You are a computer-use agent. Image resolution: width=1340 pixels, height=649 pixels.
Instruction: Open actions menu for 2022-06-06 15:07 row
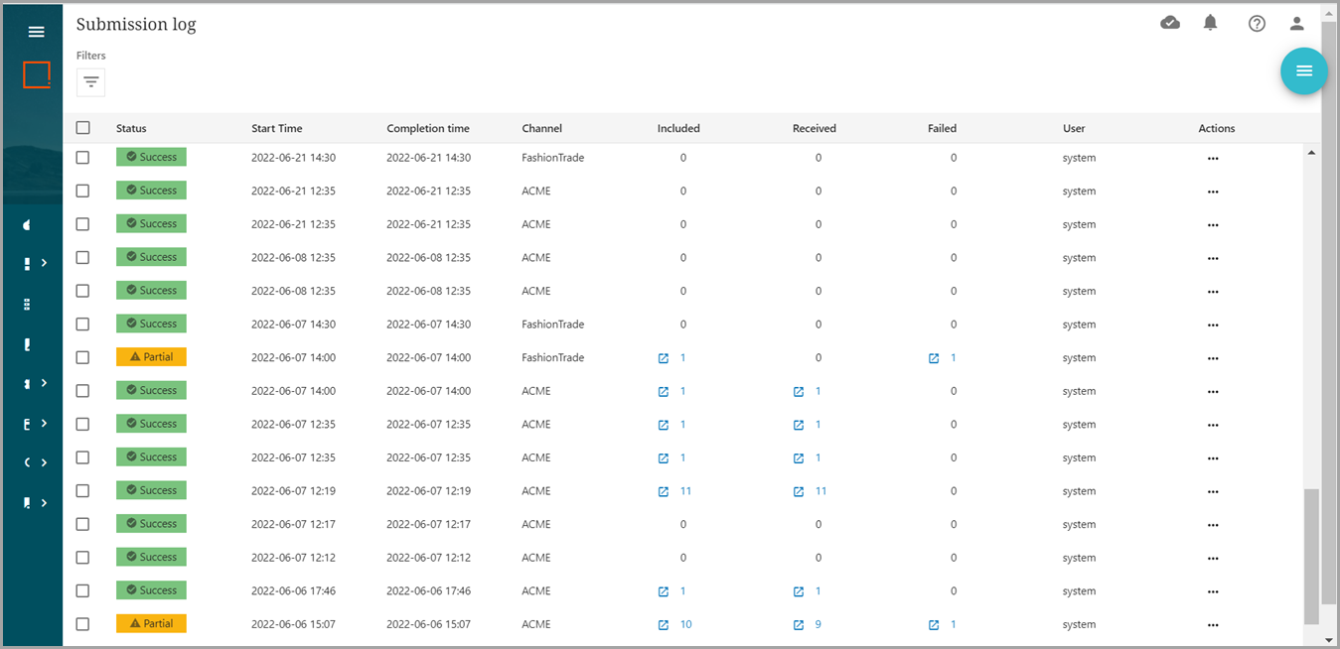(x=1212, y=624)
